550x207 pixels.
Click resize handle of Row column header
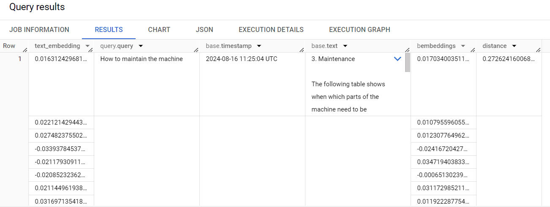click(x=25, y=50)
